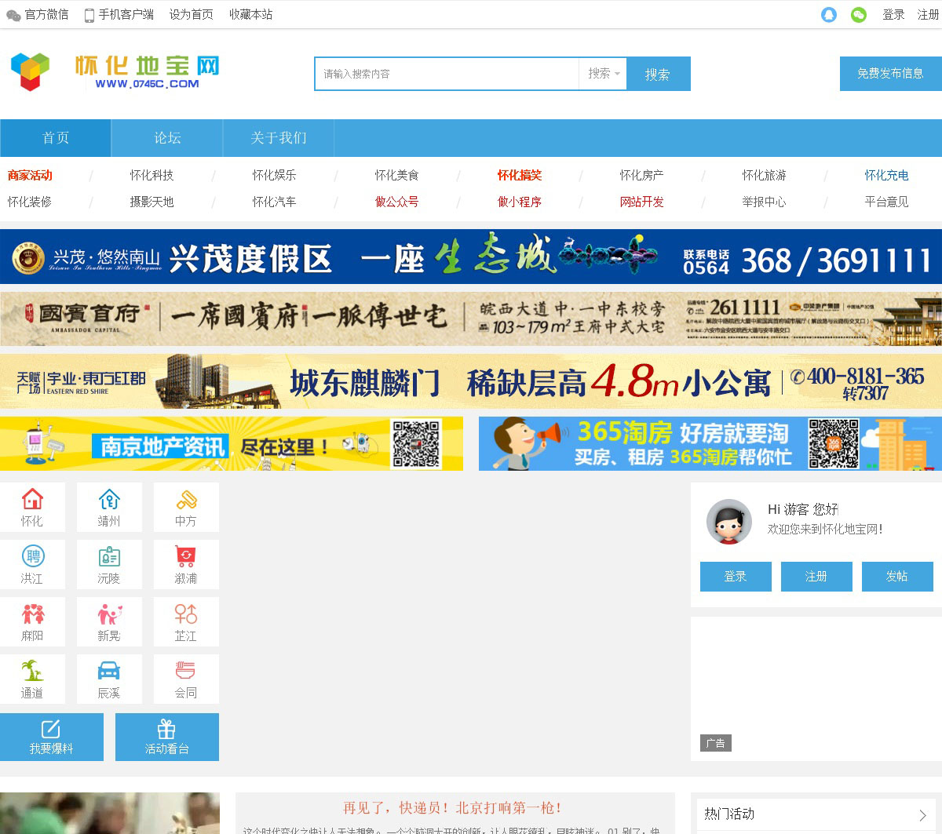Viewport: 942px width, 834px height.
Task: Open the 兴茂度假区 banner advertisement
Action: 471,257
